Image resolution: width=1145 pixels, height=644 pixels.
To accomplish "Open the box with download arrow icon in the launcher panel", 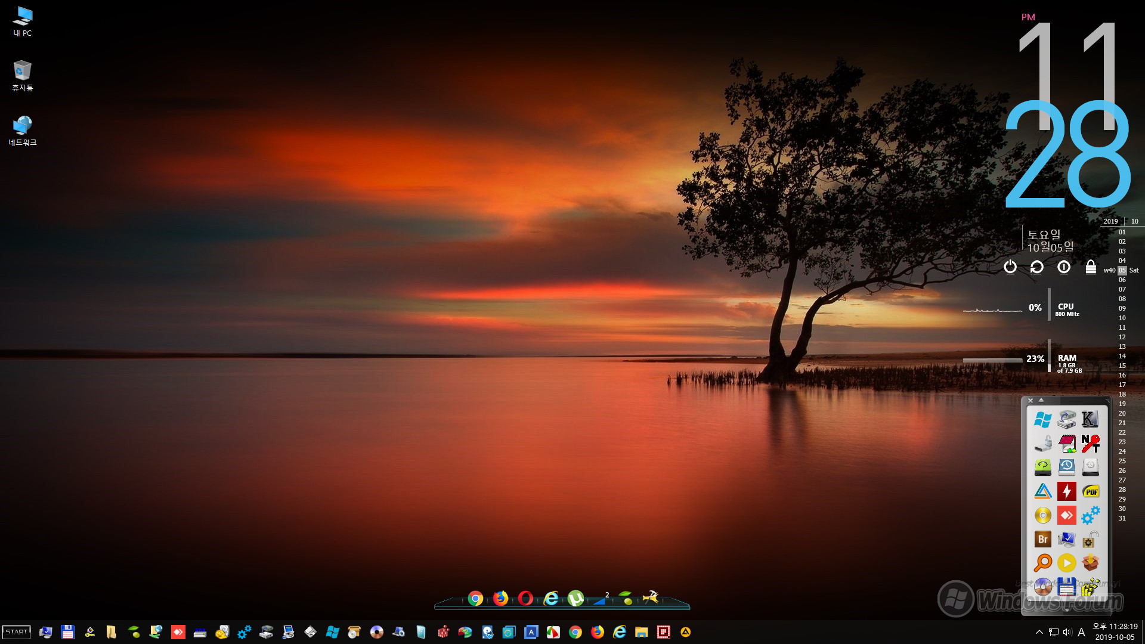I will [x=1090, y=563].
